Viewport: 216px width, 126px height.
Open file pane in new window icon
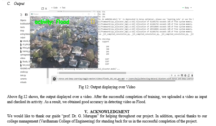[x=43, y=9]
